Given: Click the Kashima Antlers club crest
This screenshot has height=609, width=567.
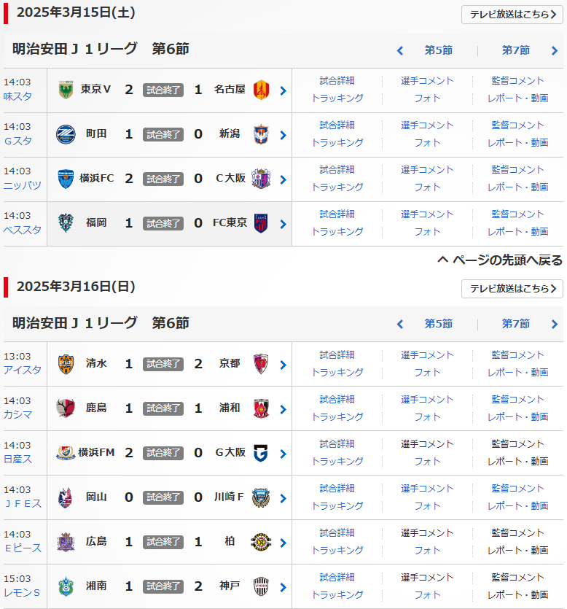Looking at the screenshot, I should [66, 408].
